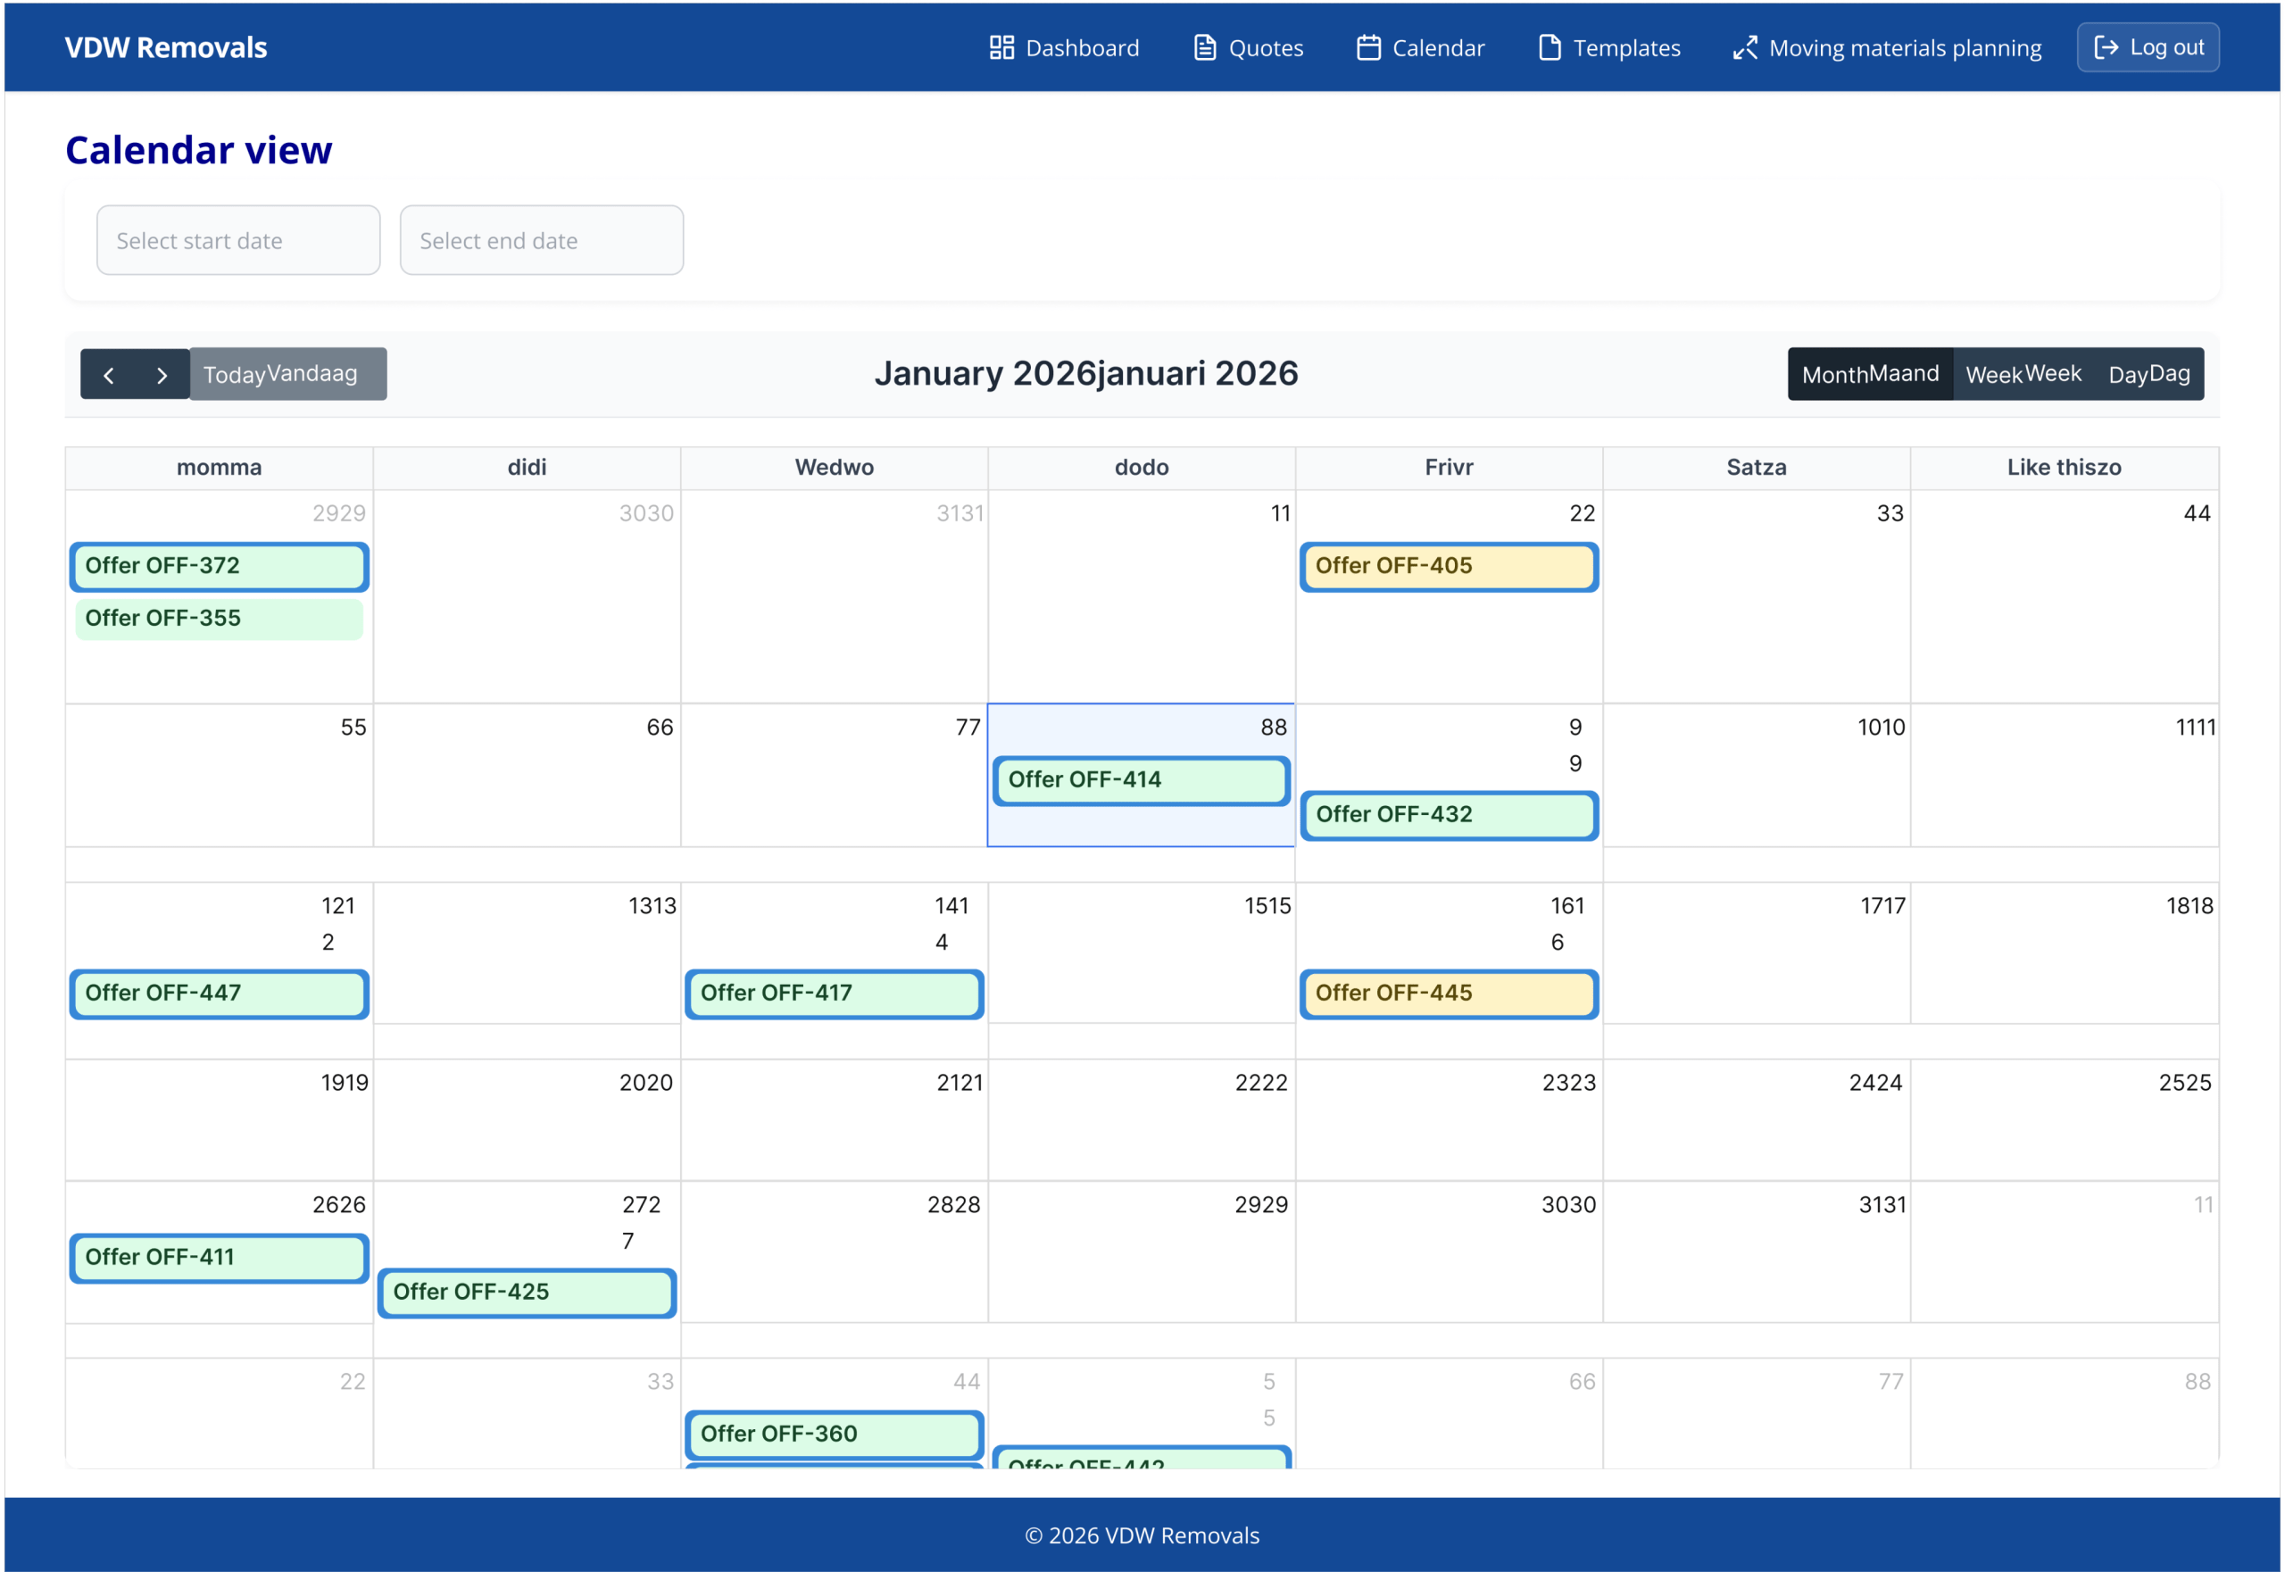The height and width of the screenshot is (1572, 2285).
Task: Click the Calendar view heading
Action: [199, 150]
